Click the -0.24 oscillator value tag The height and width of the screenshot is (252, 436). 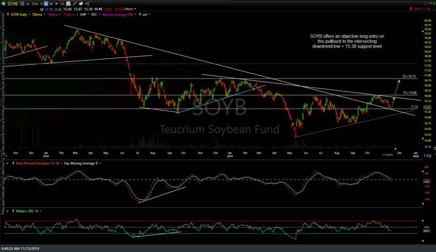pos(427,181)
